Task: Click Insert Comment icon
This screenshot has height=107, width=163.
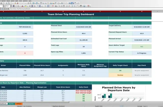Action: click(64, 3)
